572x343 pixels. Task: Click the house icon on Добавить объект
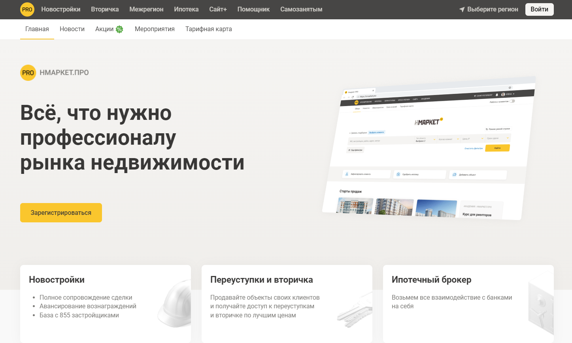[454, 175]
